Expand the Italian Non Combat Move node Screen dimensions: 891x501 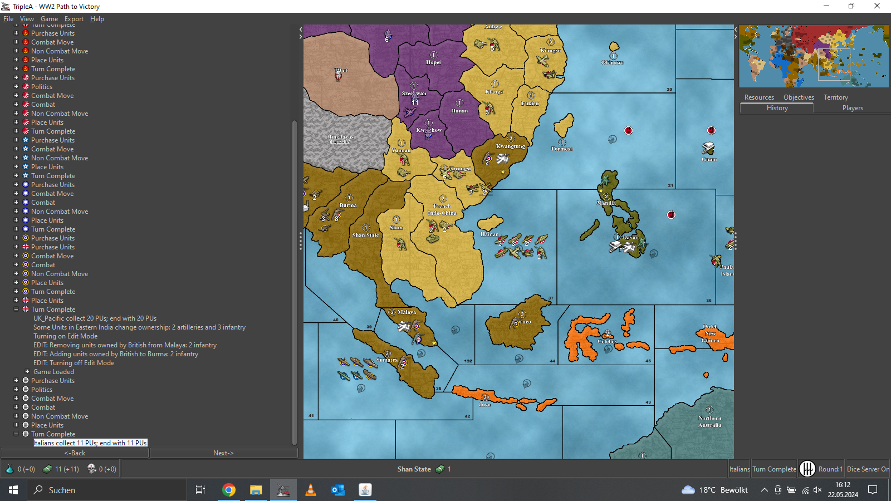click(x=16, y=416)
